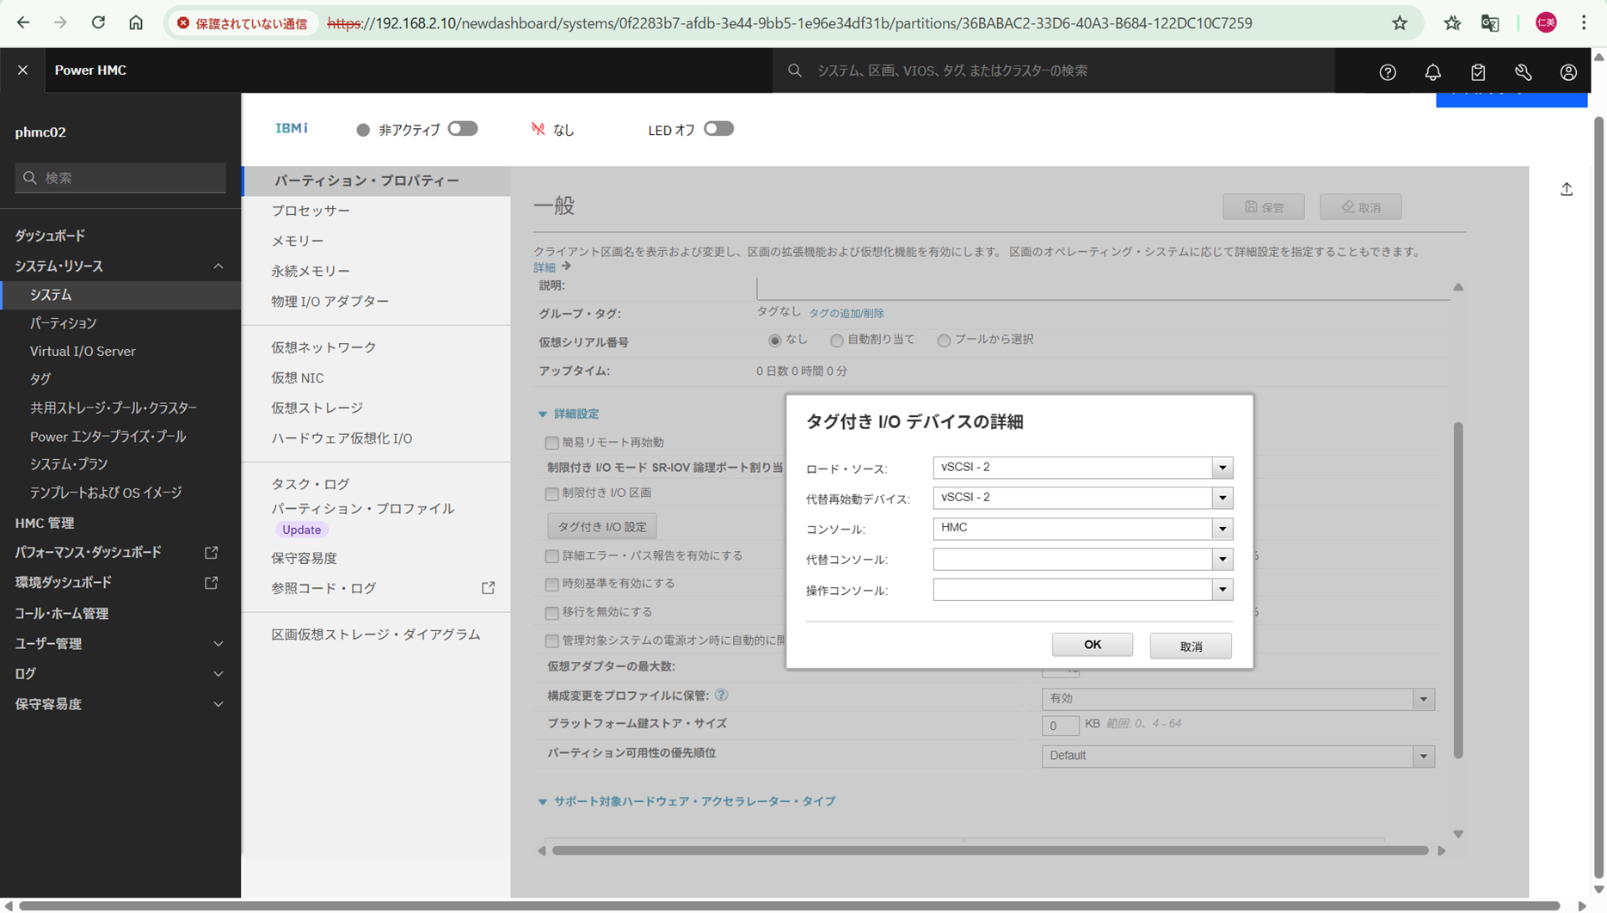
Task: Click the global search magnifier icon
Action: (x=795, y=70)
